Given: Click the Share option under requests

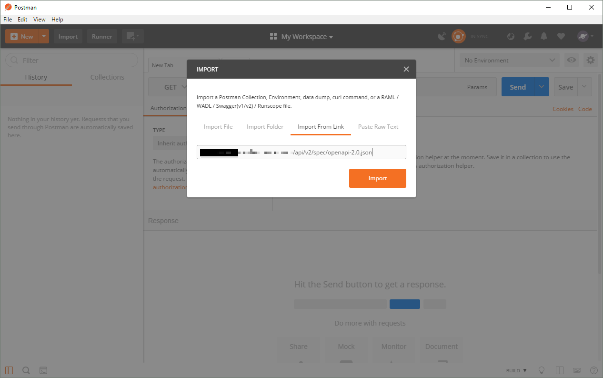Looking at the screenshot, I should (x=299, y=350).
